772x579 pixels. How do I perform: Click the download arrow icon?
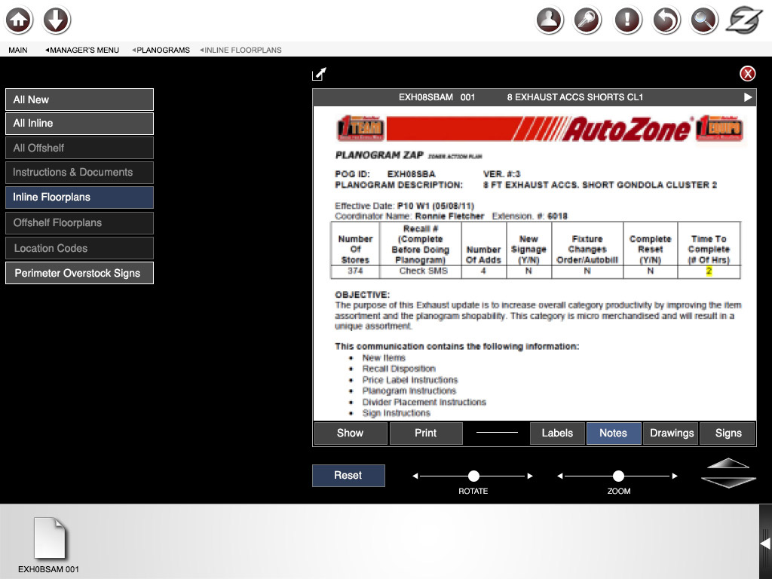(57, 20)
